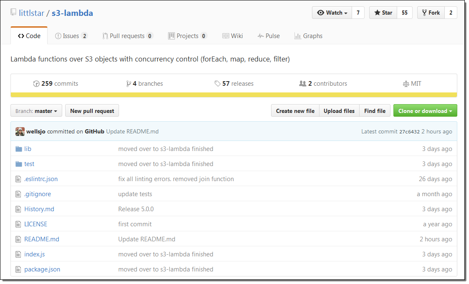Image resolution: width=469 pixels, height=284 pixels.
Task: Click the test folder icon
Action: [x=19, y=164]
